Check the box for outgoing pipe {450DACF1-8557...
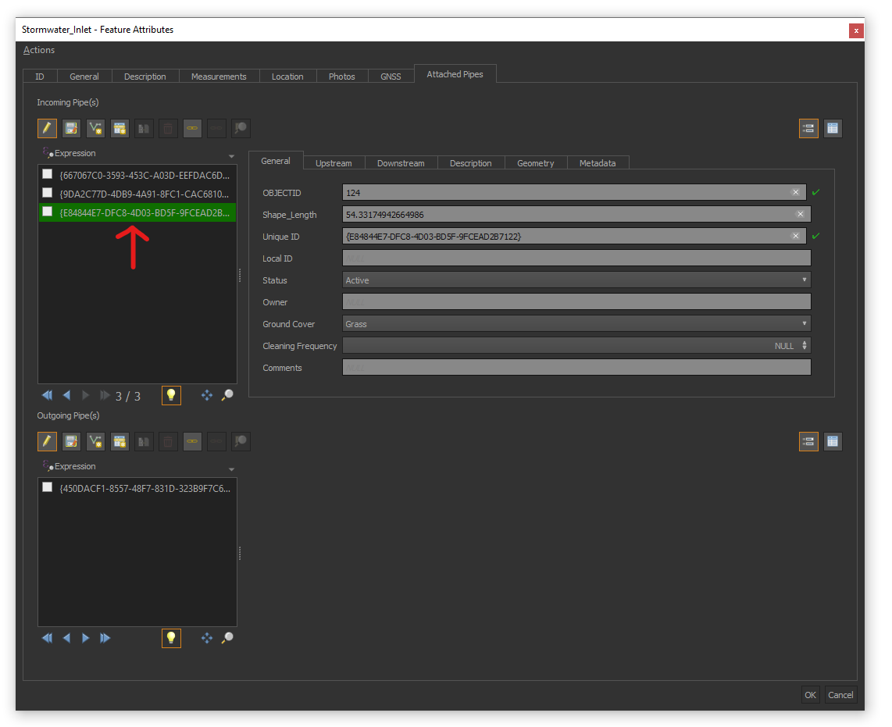Screen dimensions: 892x727 click(x=47, y=487)
